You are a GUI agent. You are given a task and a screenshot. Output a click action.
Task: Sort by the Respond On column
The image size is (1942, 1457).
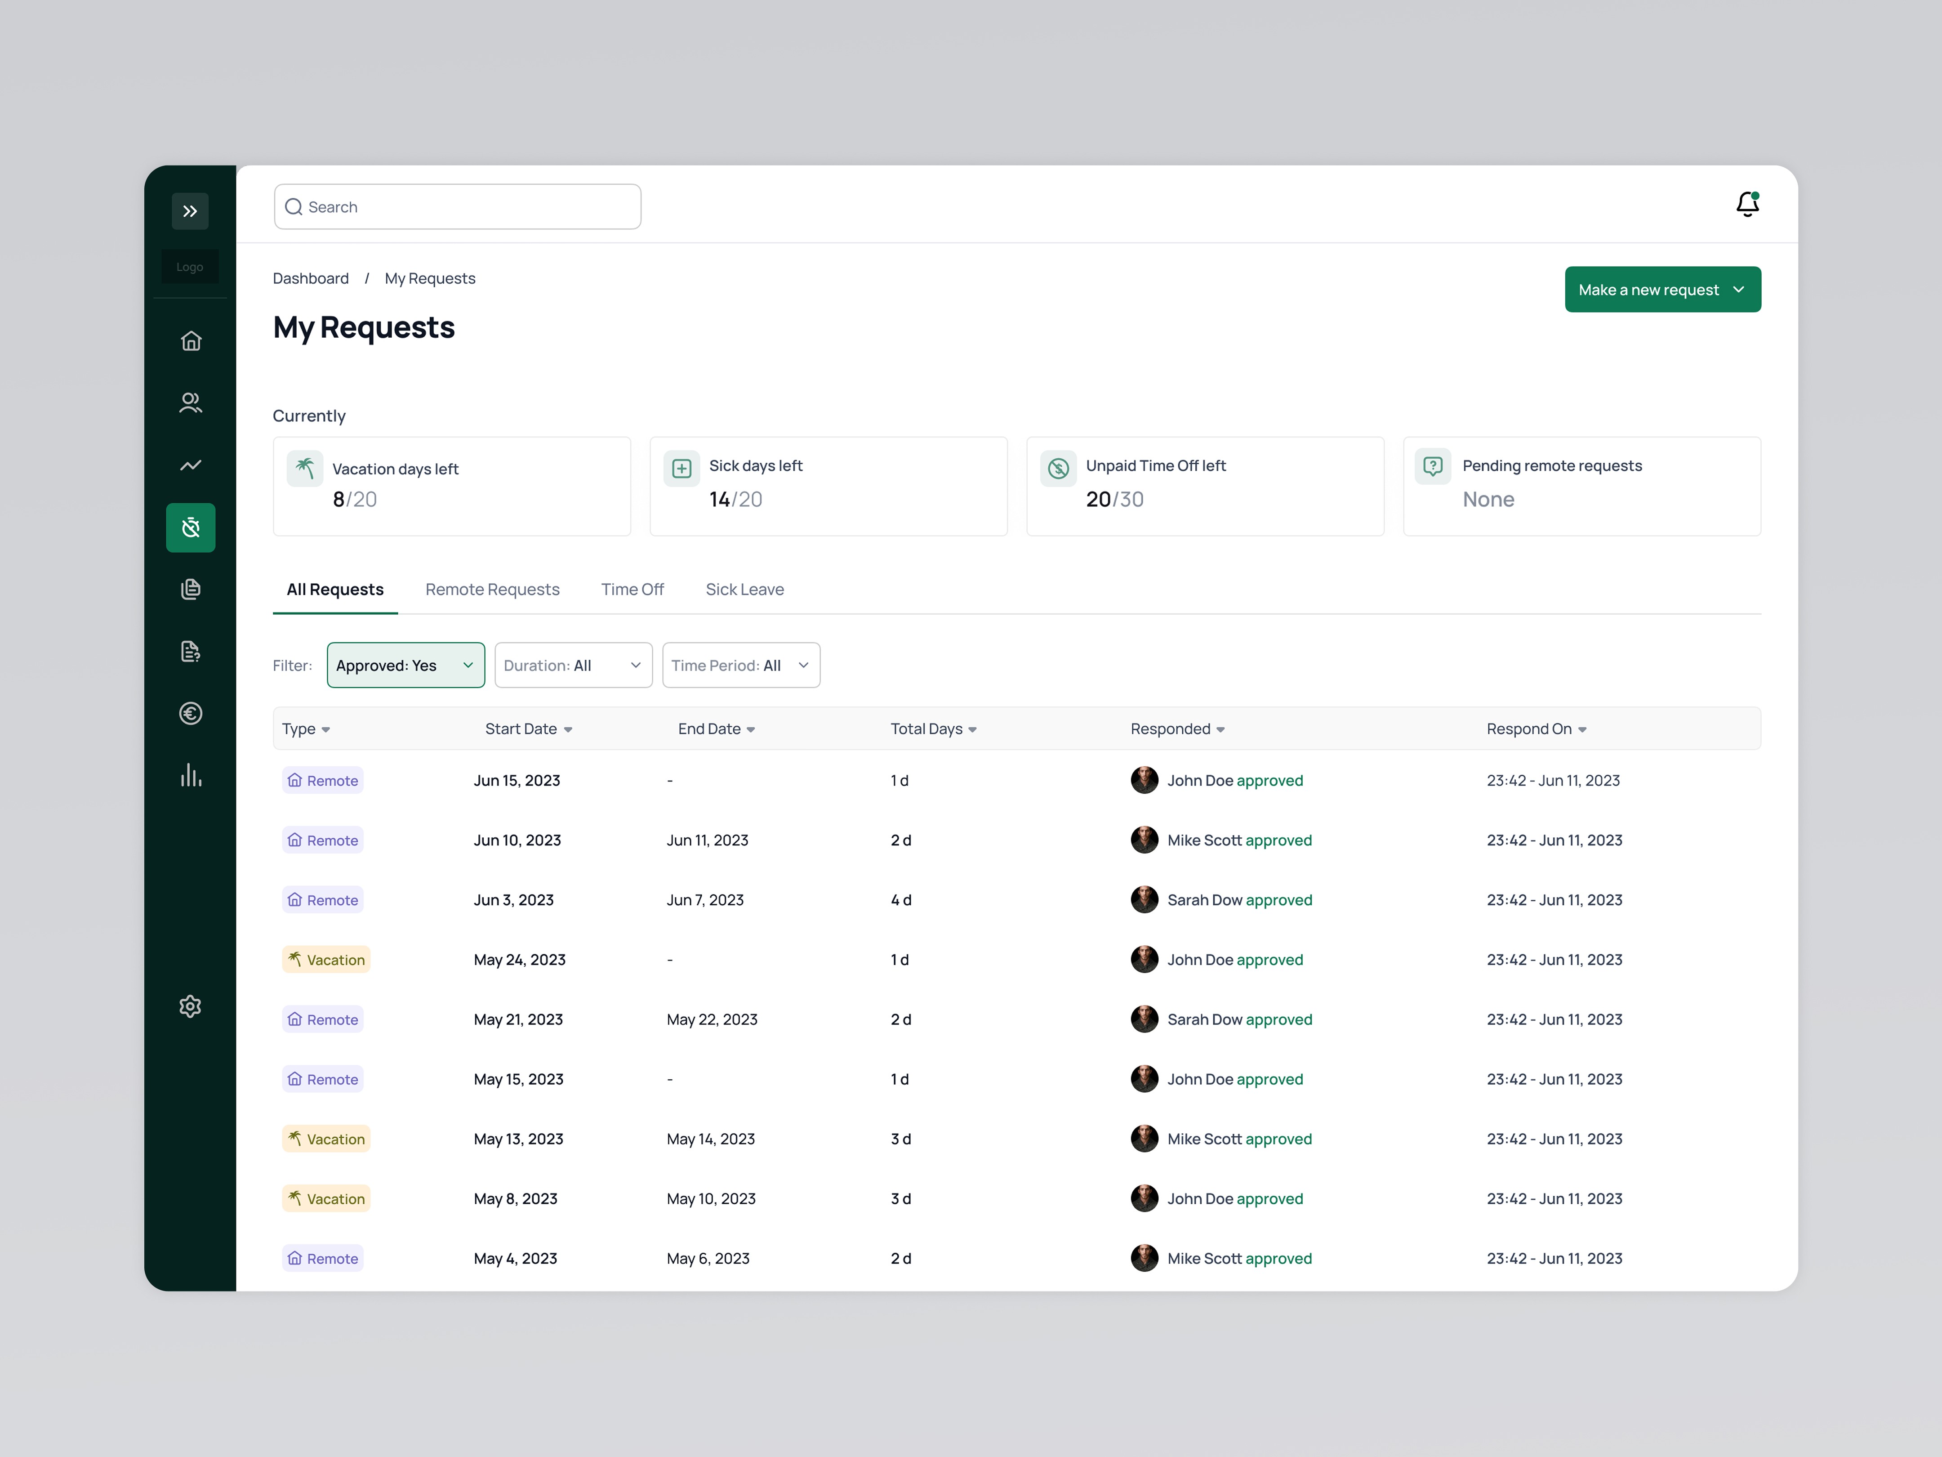click(x=1536, y=729)
